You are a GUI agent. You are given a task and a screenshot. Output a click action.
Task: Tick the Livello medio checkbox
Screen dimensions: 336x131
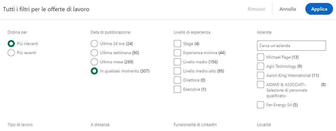tap(177, 62)
